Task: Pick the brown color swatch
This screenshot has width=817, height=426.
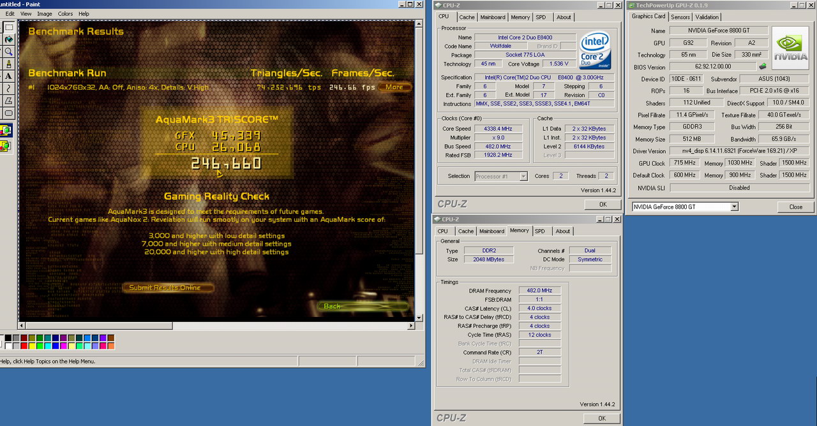Action: pyautogui.click(x=111, y=338)
